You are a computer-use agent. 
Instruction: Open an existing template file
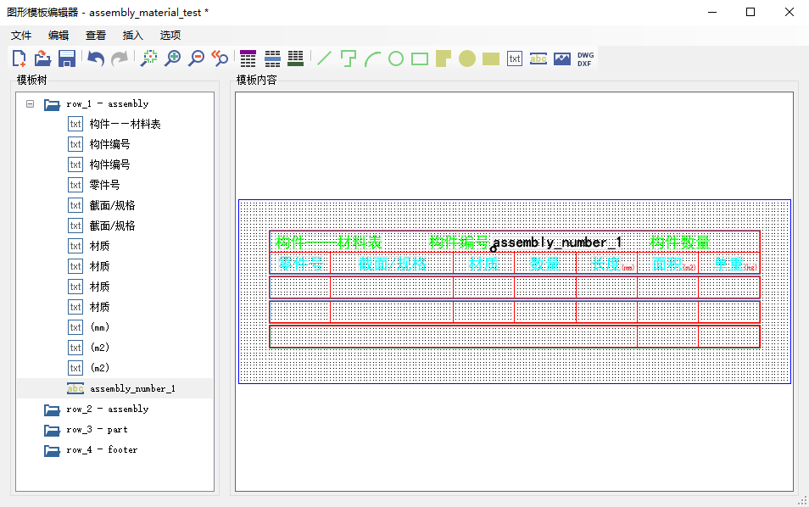(42, 58)
